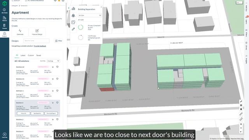The height and width of the screenshot is (140, 249).
Task: Zoom out on the map
Action: click(x=241, y=128)
